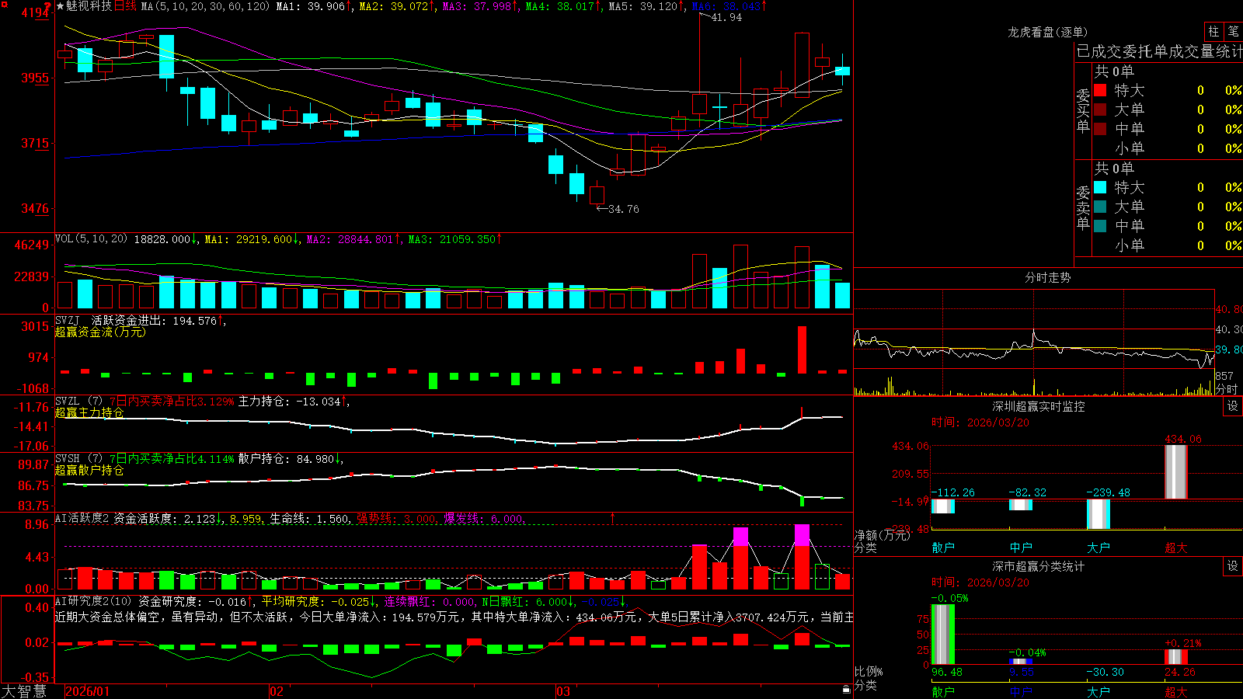
Task: Click the cyan 特大 sell order swatch
Action: click(1100, 187)
